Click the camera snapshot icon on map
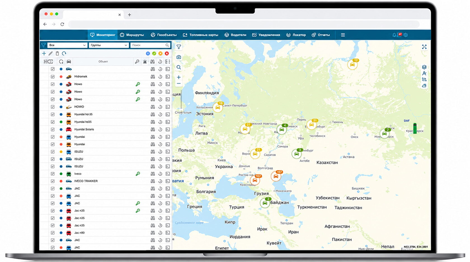 (x=179, y=57)
